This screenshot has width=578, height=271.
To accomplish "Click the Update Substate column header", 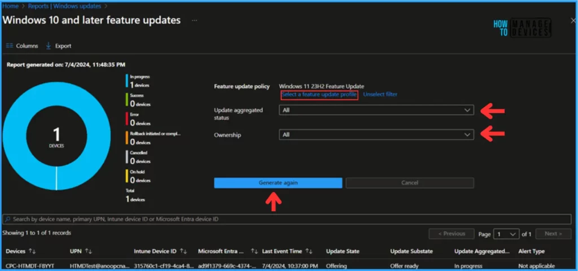I will pos(411,251).
